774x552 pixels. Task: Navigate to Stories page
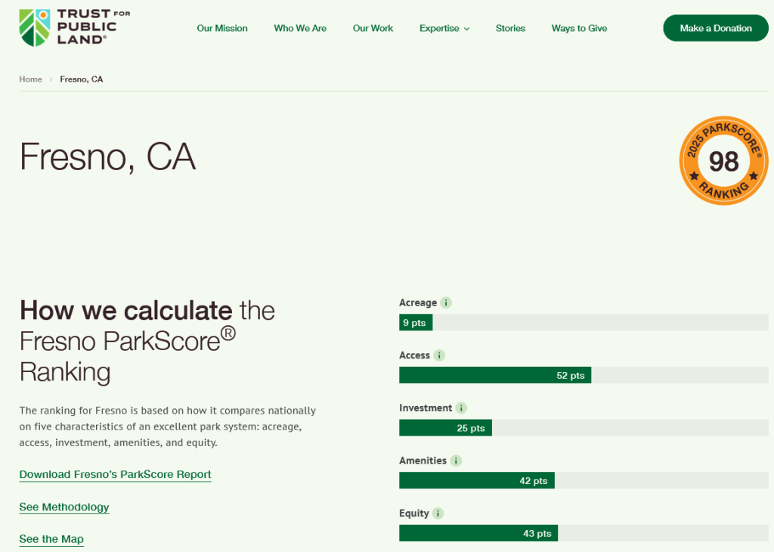pos(510,28)
